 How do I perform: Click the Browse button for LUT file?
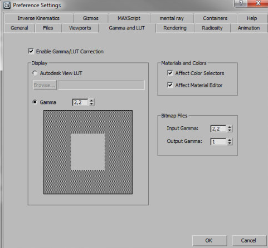(x=45, y=85)
